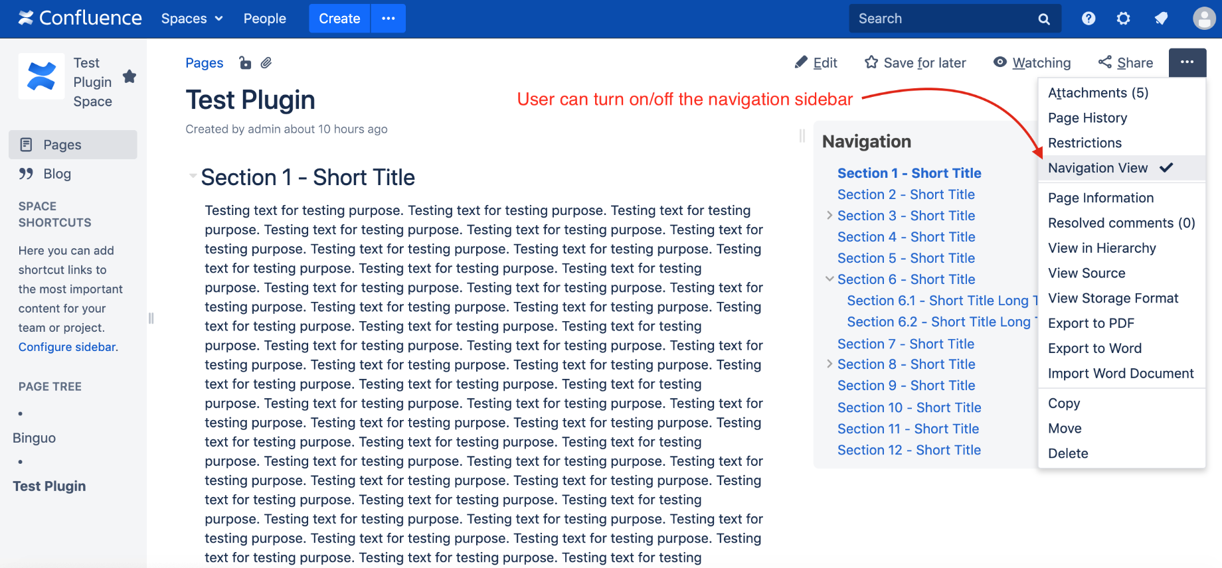Open Pages in the space sidebar

coord(73,145)
